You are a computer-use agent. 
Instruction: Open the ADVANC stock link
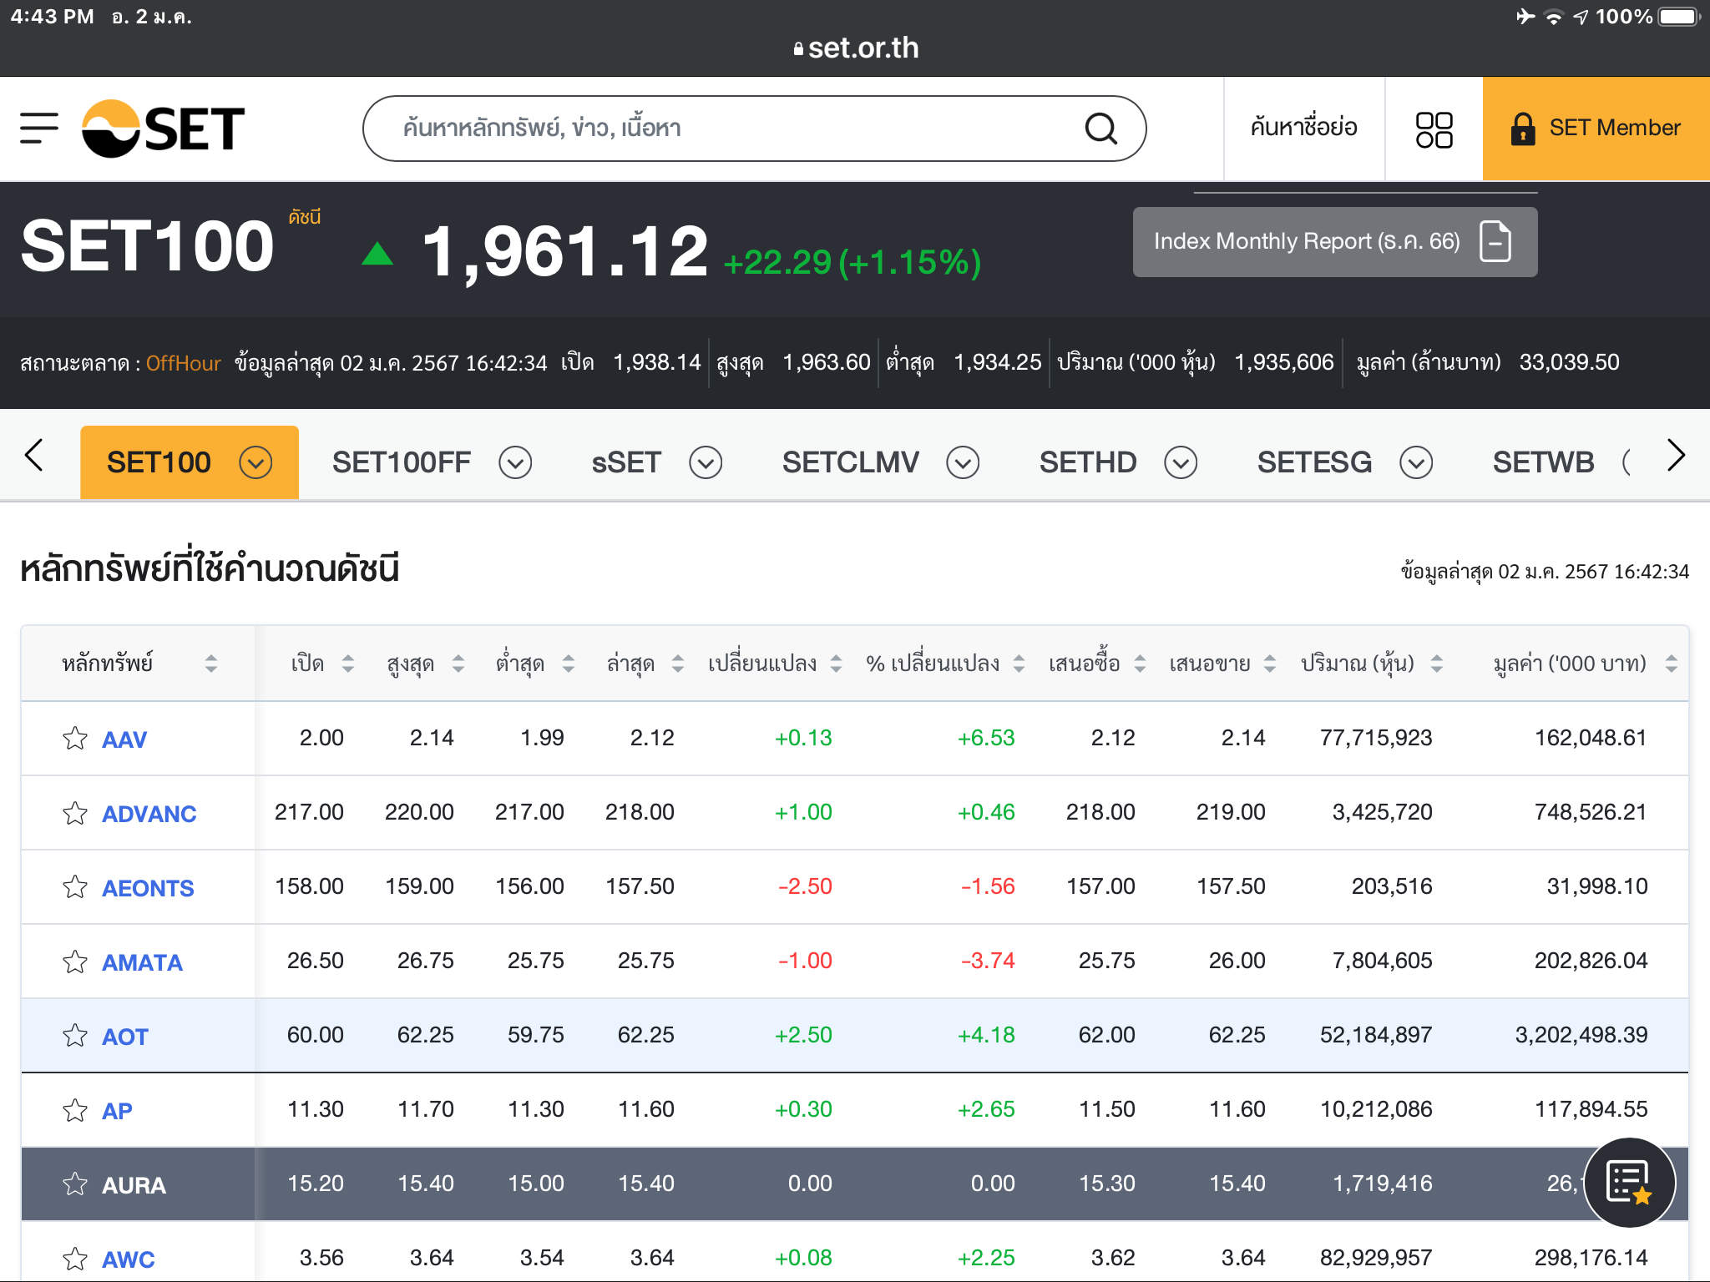[x=149, y=814]
